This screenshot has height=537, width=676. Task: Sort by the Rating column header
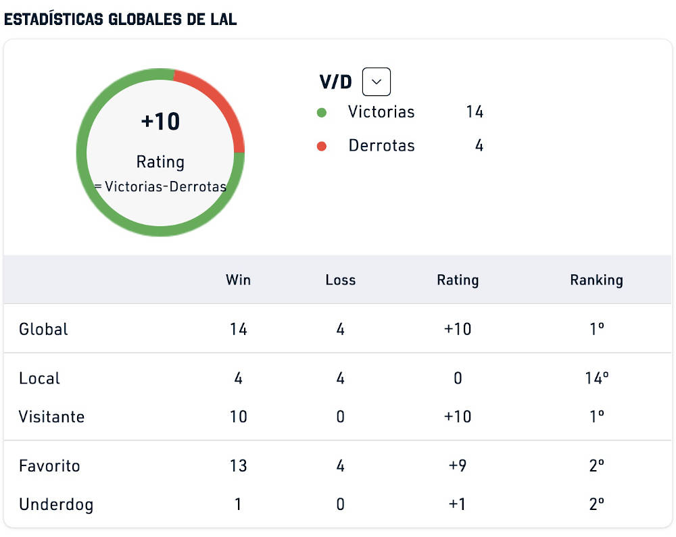pos(458,280)
